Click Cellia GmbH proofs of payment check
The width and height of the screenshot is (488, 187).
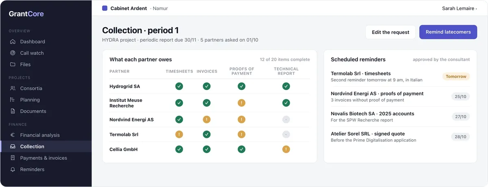[x=242, y=149]
